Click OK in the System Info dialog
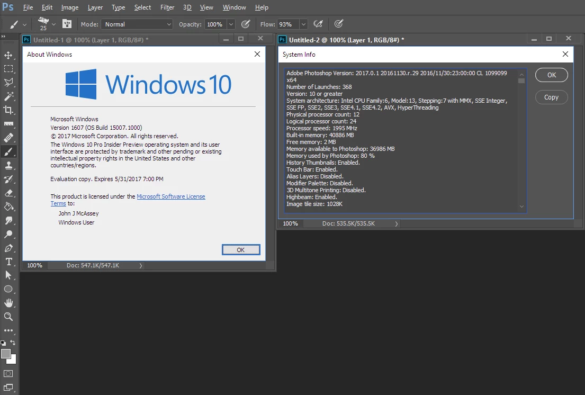 (552, 75)
